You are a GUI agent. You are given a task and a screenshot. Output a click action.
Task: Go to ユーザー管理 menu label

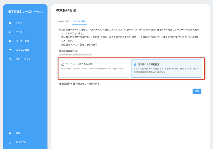tap(23, 41)
